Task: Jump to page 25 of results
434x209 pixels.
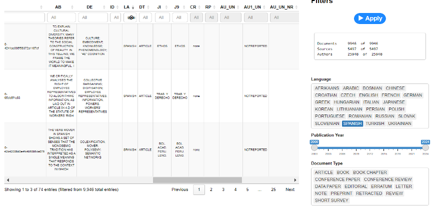Action: point(273,189)
